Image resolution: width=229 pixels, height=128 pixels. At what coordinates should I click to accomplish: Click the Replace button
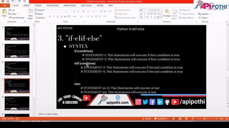pyautogui.click(x=204, y=14)
